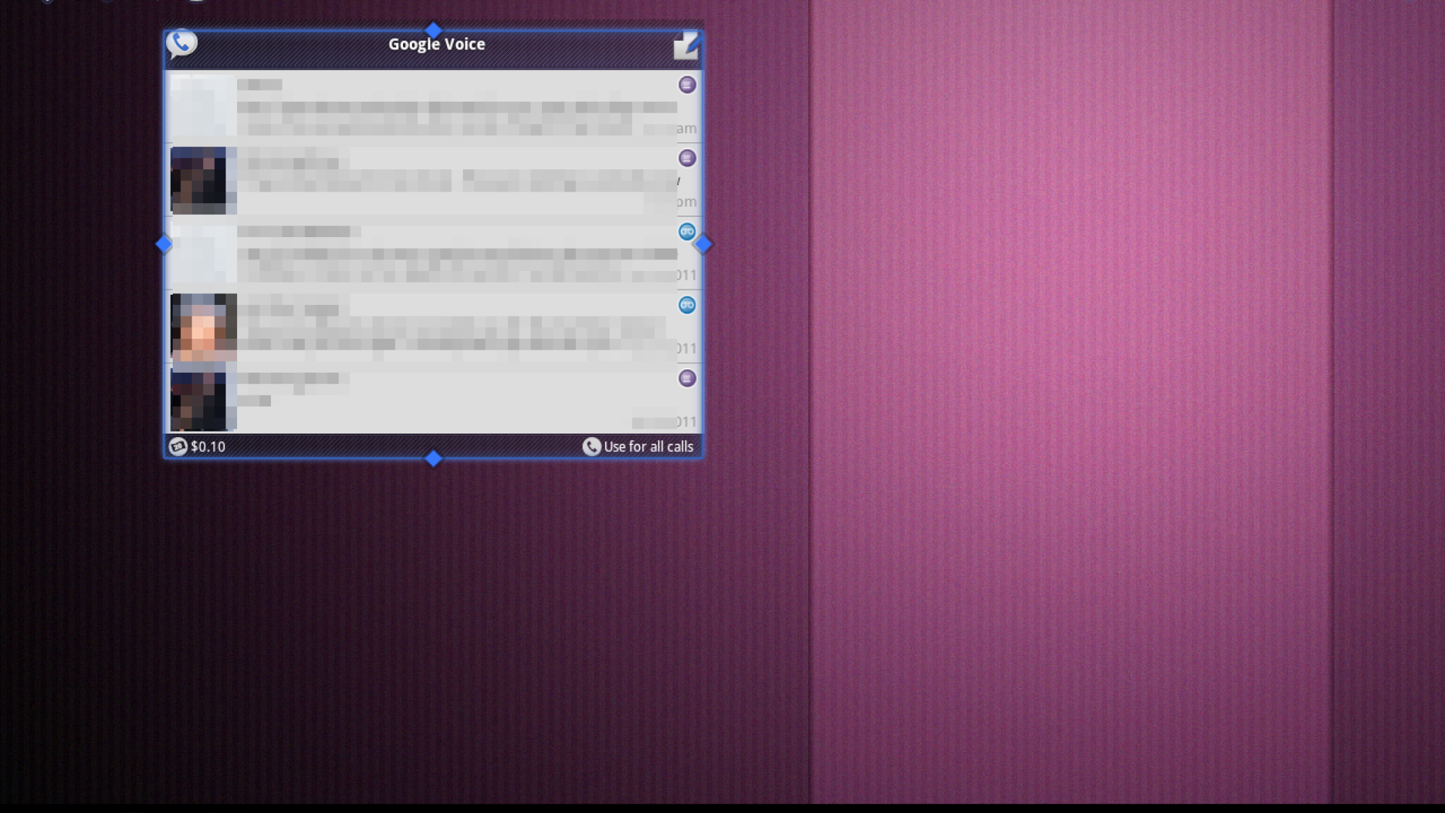This screenshot has width=1445, height=813.
Task: Tap the compose new message icon
Action: tap(686, 45)
